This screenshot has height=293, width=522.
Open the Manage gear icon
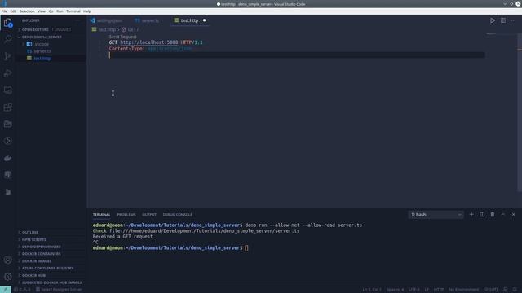click(7, 277)
